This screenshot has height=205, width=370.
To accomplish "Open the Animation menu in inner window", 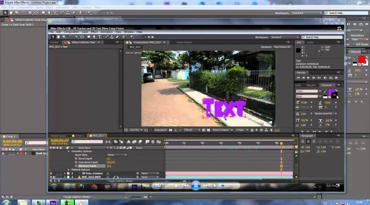I will point(107,32).
